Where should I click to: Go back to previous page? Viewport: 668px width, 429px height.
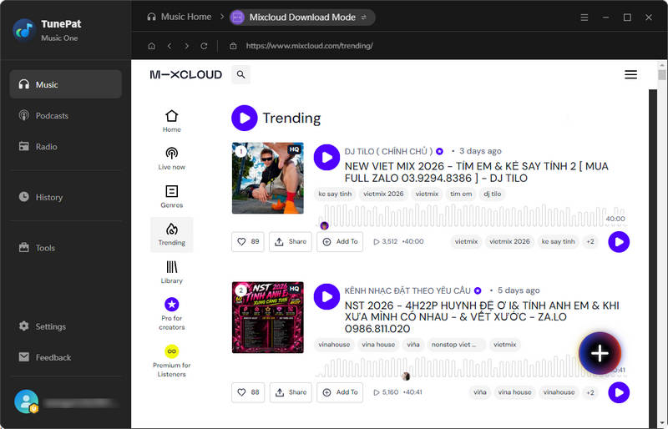click(170, 46)
